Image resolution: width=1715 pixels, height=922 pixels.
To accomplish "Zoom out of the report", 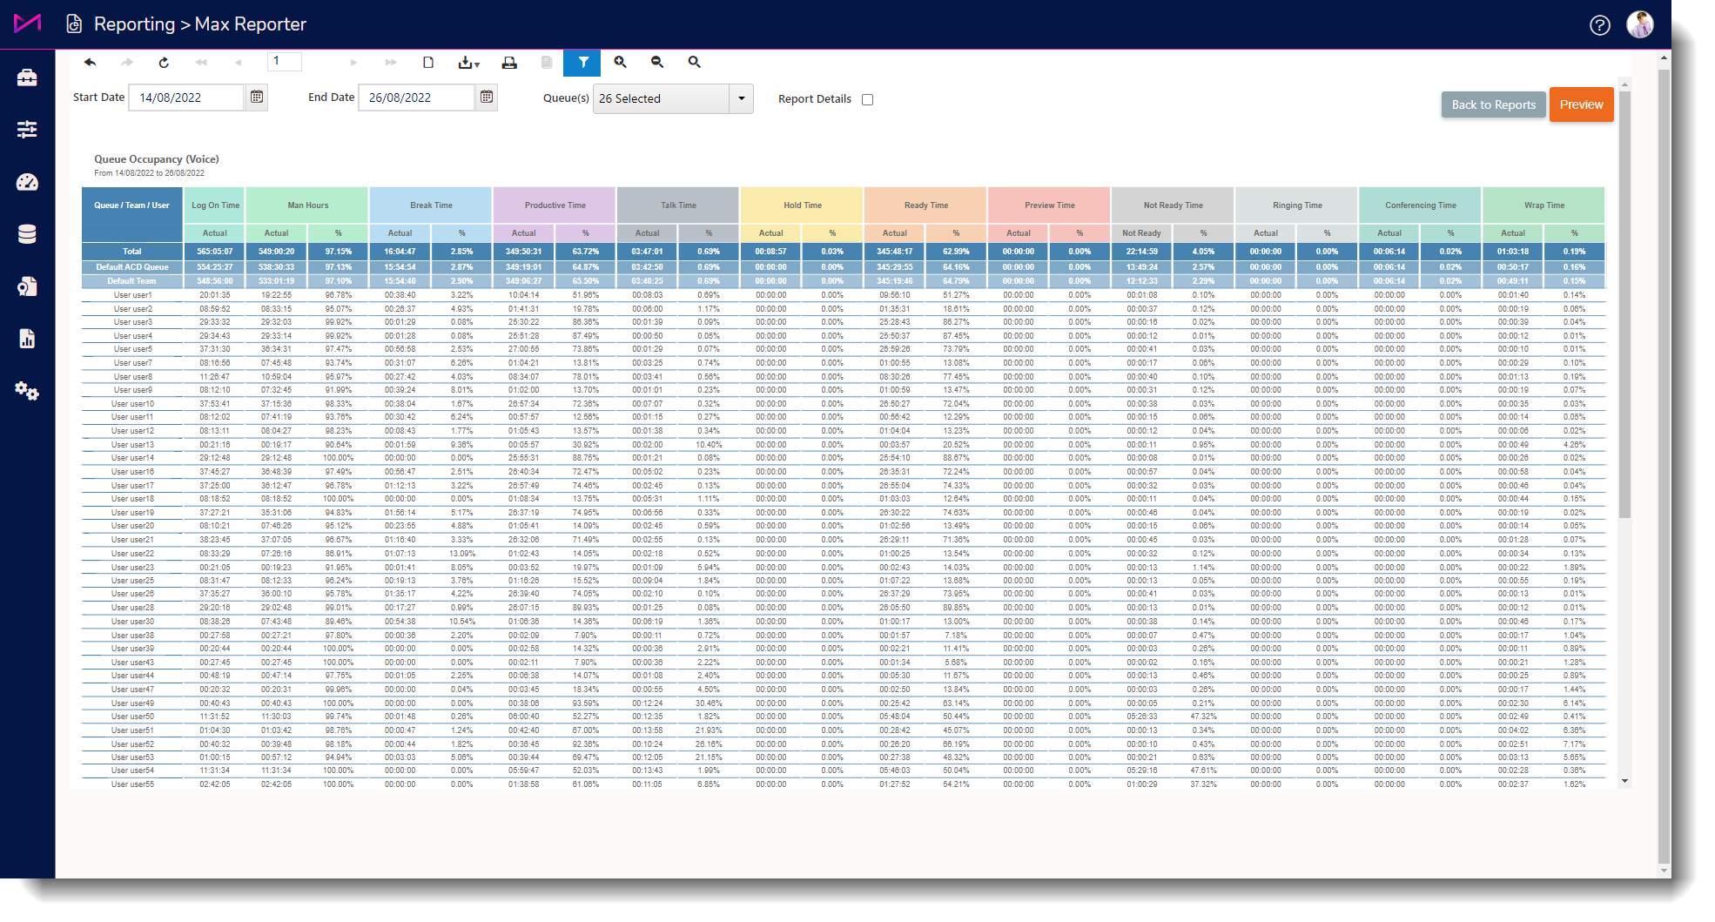I will pyautogui.click(x=657, y=63).
